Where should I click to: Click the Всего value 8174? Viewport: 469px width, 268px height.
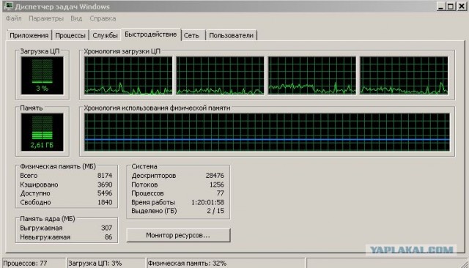pos(105,176)
